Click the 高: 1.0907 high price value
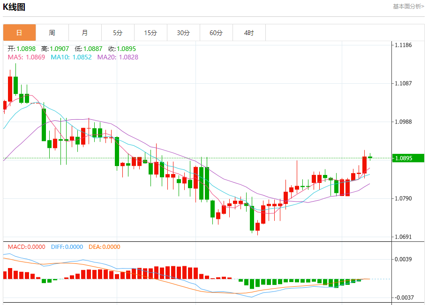The height and width of the screenshot is (305, 428). click(x=55, y=49)
